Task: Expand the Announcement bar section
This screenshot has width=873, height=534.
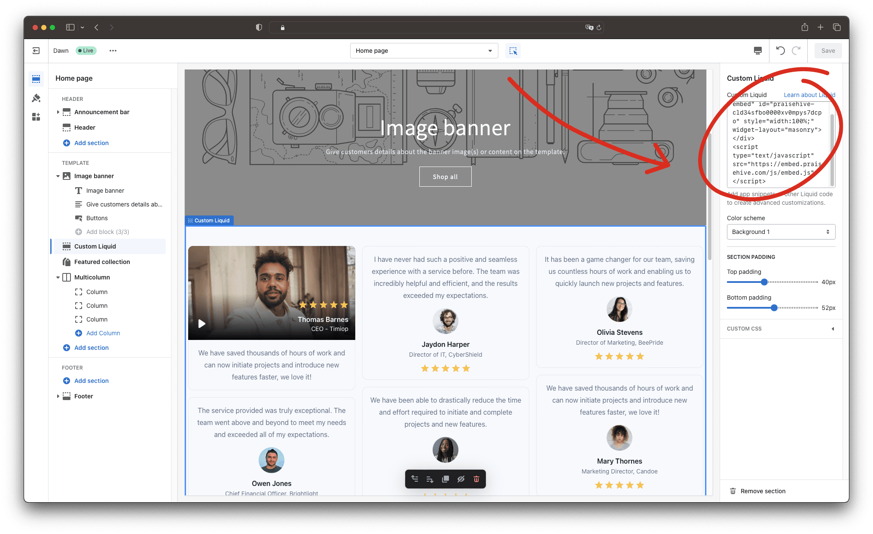Action: click(58, 112)
